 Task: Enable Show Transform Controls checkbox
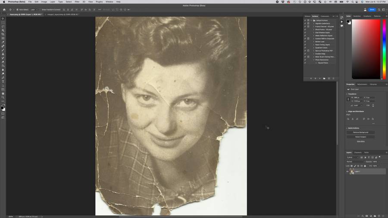pos(41,9)
